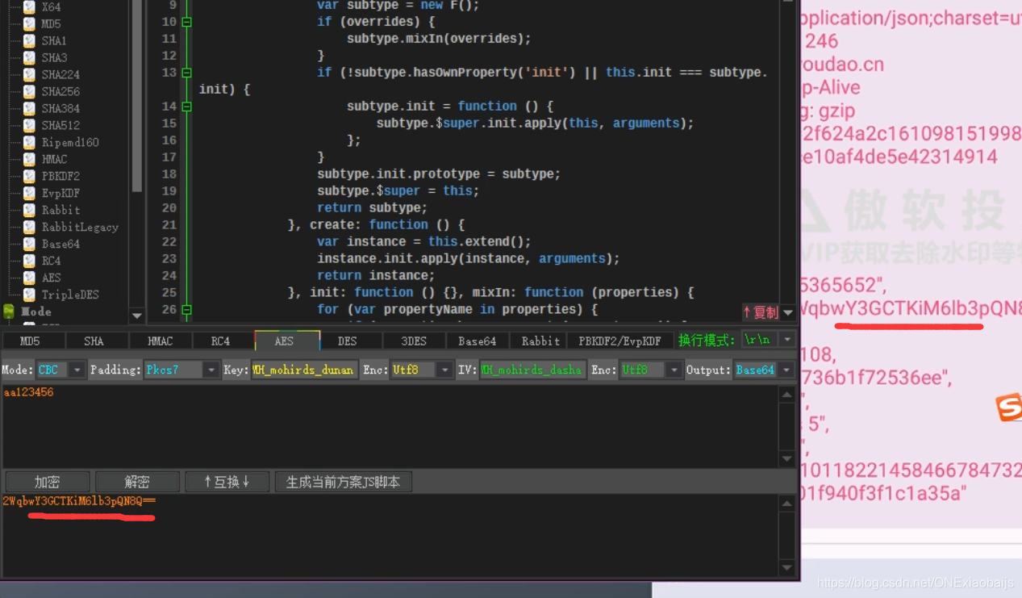Click the 互换 swap button

coord(227,482)
